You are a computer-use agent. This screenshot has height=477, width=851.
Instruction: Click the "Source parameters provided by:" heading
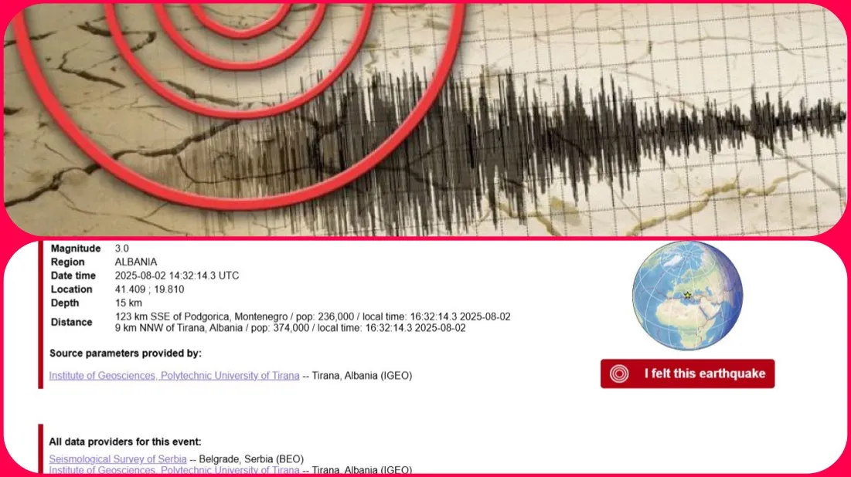pyautogui.click(x=125, y=354)
